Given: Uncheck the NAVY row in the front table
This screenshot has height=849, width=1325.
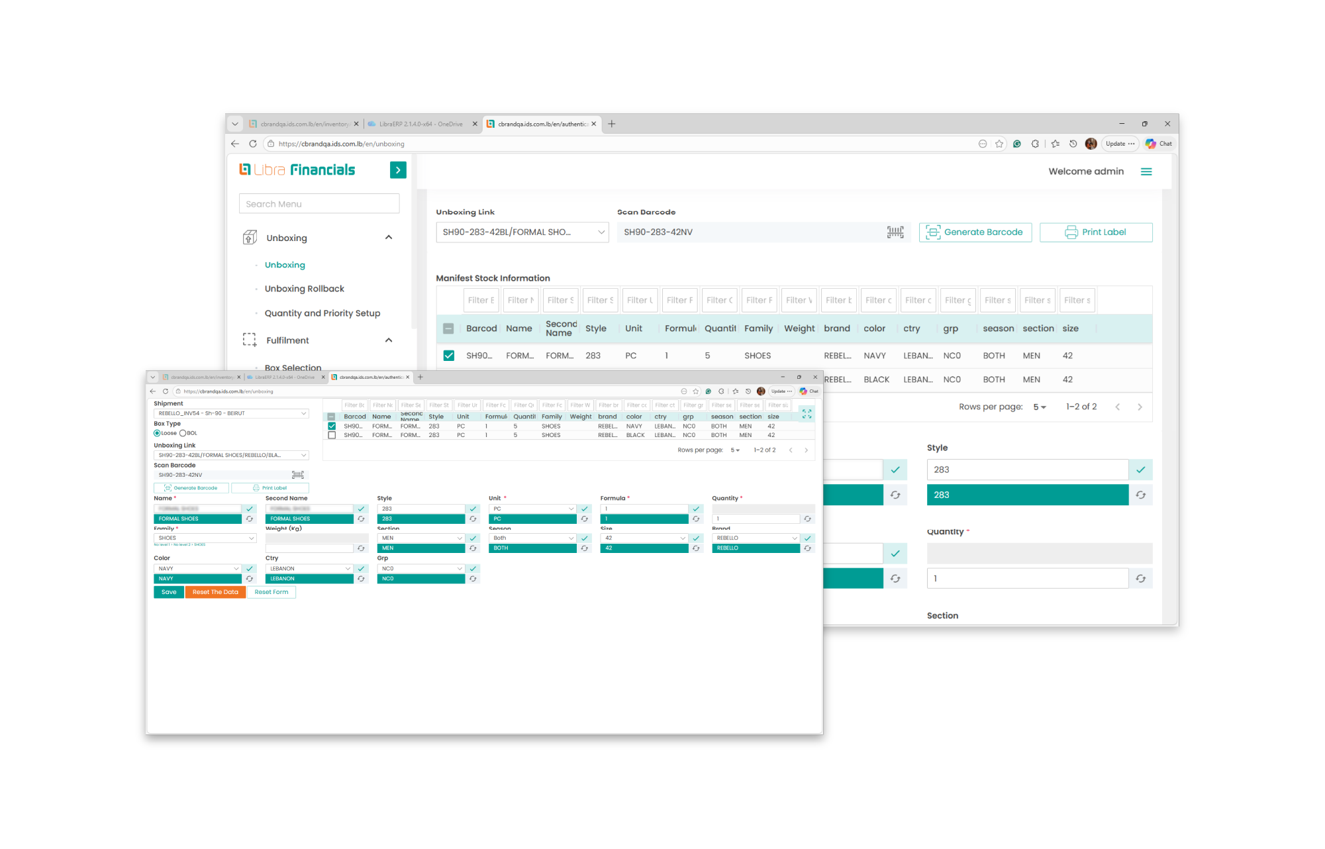Looking at the screenshot, I should [x=332, y=426].
